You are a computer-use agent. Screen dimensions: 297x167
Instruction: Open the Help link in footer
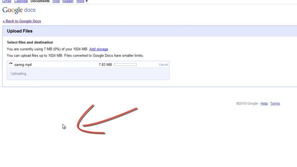[264, 103]
